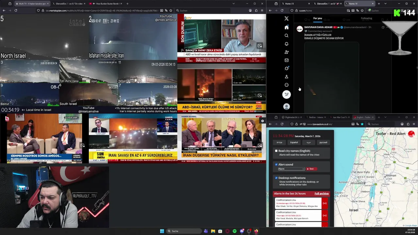418x235 pixels.
Task: Click the Test alarm button
Action: (311, 169)
